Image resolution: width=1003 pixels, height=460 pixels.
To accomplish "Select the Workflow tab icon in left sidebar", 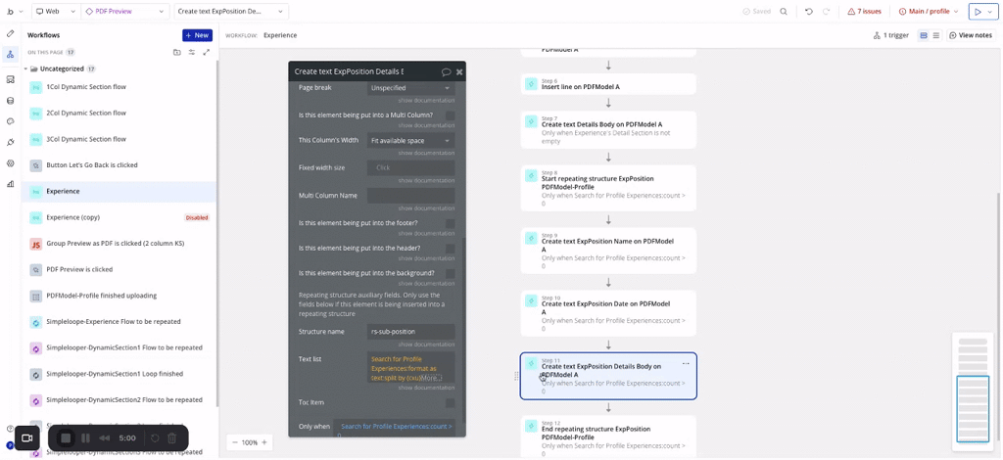I will click(x=10, y=54).
